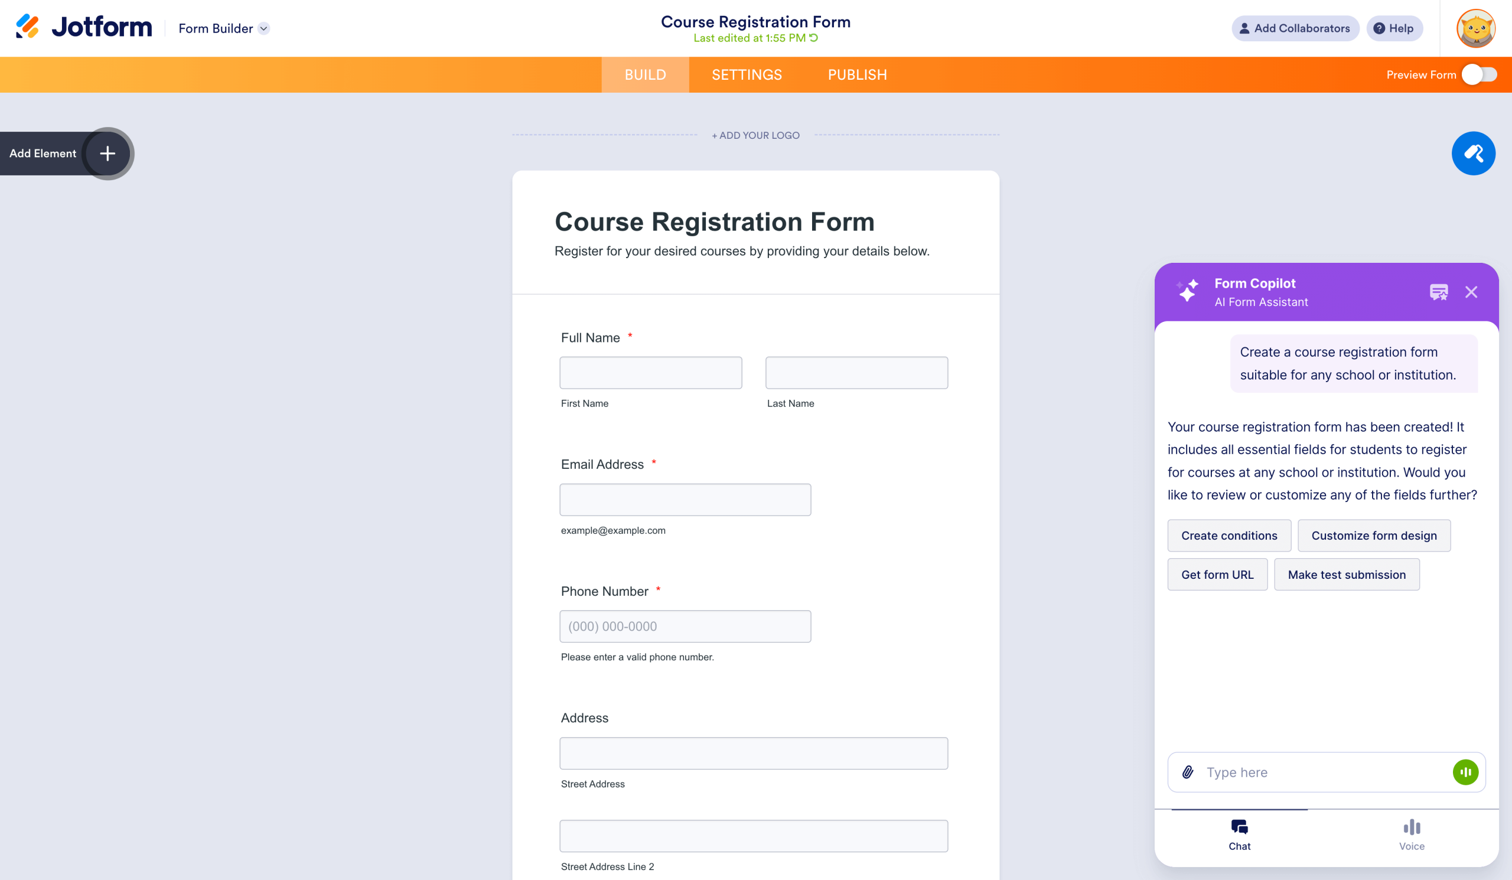Screen dimensions: 1512x880
Task: Click Make test submission
Action: 1347,574
